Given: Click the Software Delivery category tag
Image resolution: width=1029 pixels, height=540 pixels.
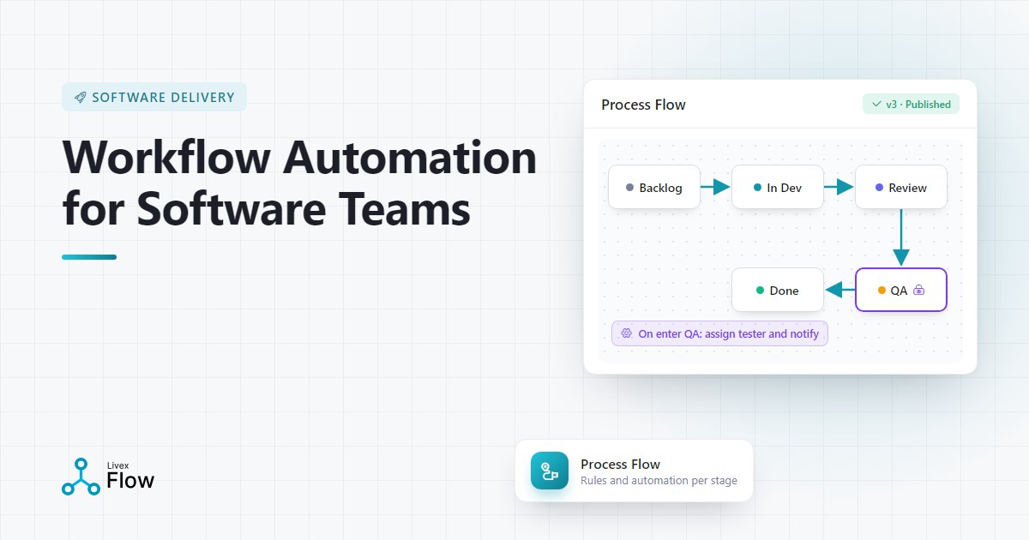Looking at the screenshot, I should point(154,97).
